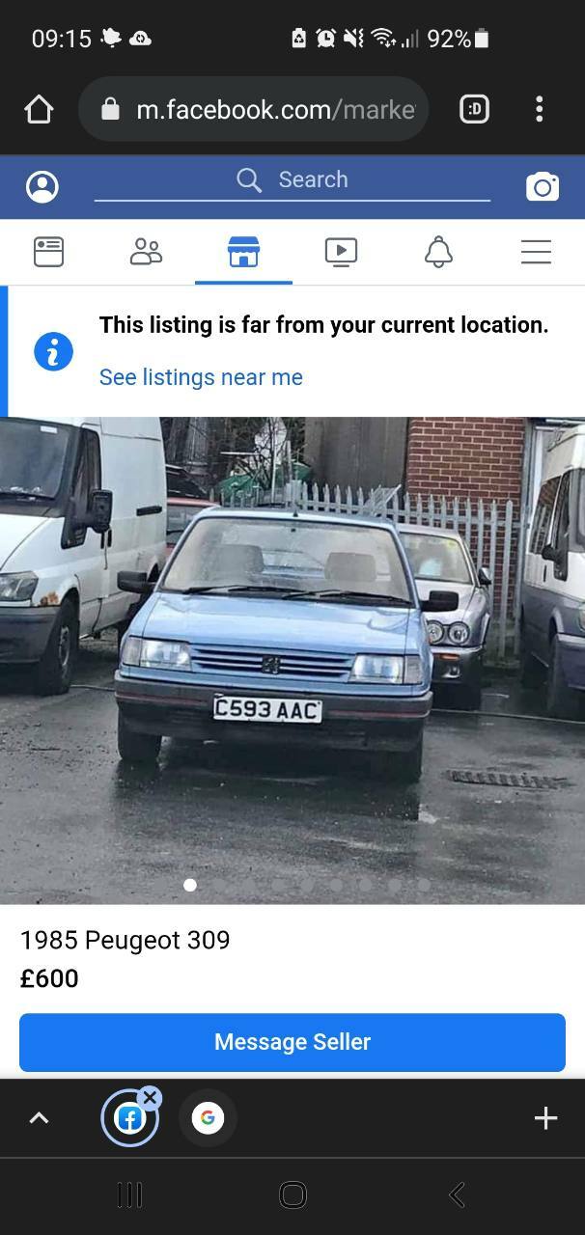Open the browser three-dot menu
Image resolution: width=585 pixels, height=1235 pixels.
(540, 109)
